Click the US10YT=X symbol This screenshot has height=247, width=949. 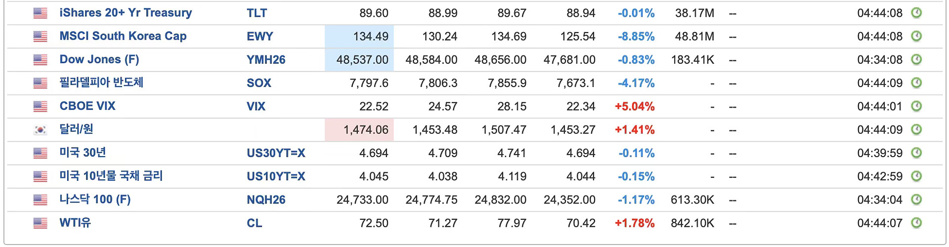[x=276, y=176]
